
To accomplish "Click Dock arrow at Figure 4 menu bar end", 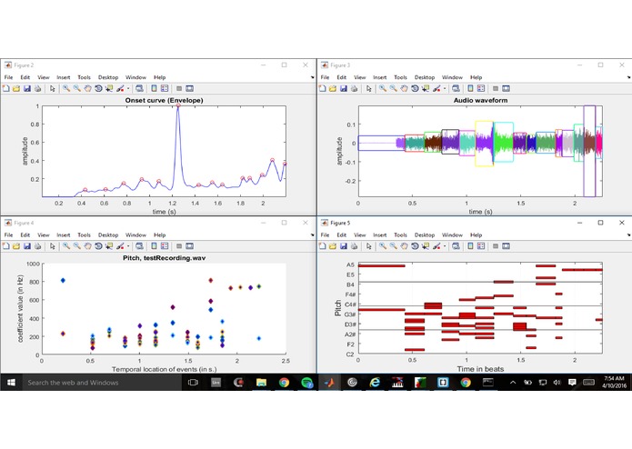I will [313, 234].
